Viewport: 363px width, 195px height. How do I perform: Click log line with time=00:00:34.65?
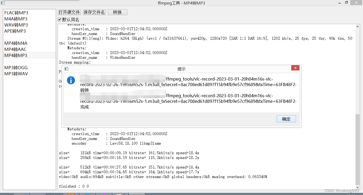pyautogui.click(x=129, y=172)
